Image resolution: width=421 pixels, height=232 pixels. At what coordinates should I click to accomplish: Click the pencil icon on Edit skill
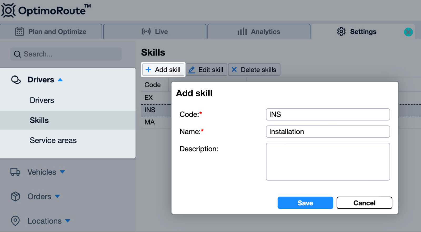pyautogui.click(x=192, y=70)
